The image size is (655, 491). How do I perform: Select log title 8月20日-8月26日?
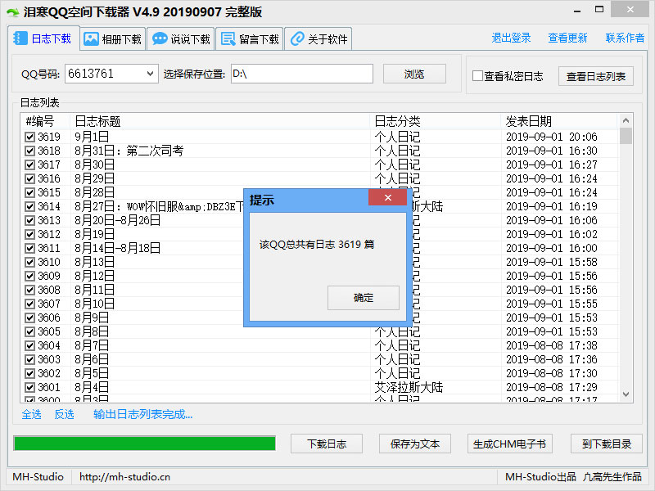[117, 220]
